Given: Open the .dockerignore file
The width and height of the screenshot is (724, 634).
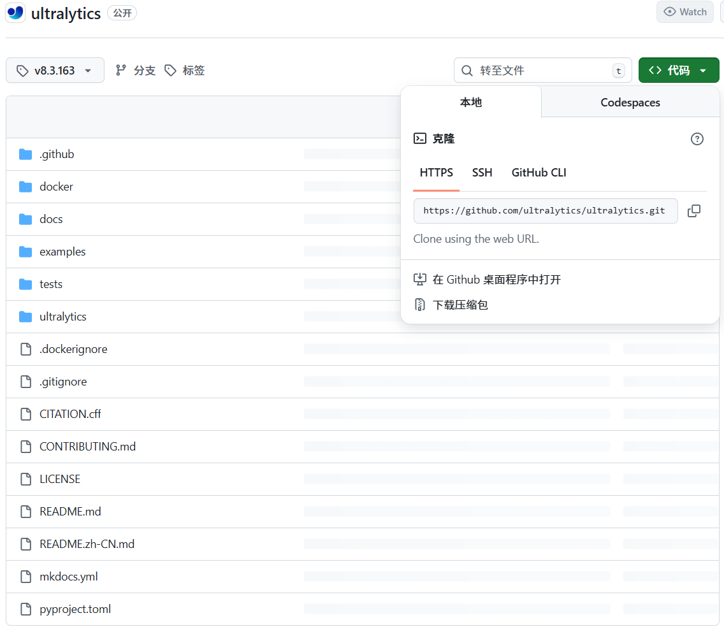Looking at the screenshot, I should tap(73, 349).
